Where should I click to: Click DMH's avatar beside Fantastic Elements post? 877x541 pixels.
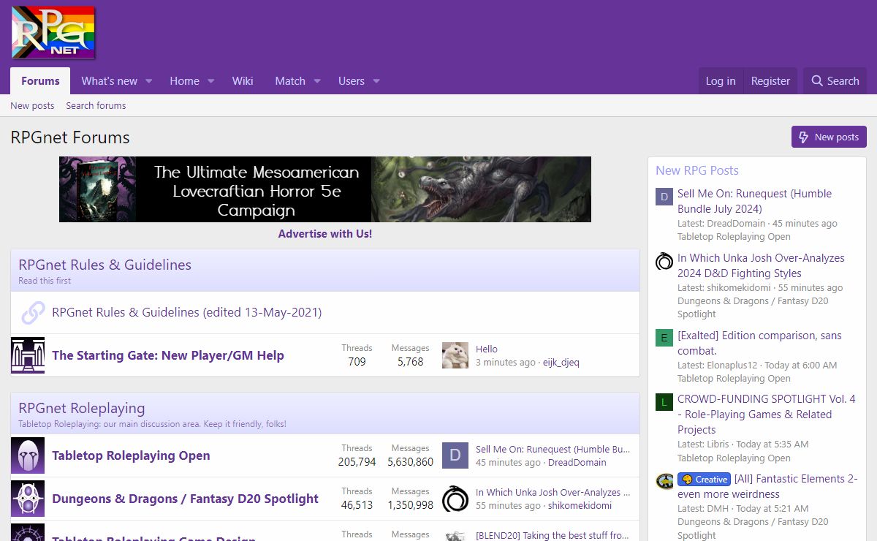click(664, 481)
